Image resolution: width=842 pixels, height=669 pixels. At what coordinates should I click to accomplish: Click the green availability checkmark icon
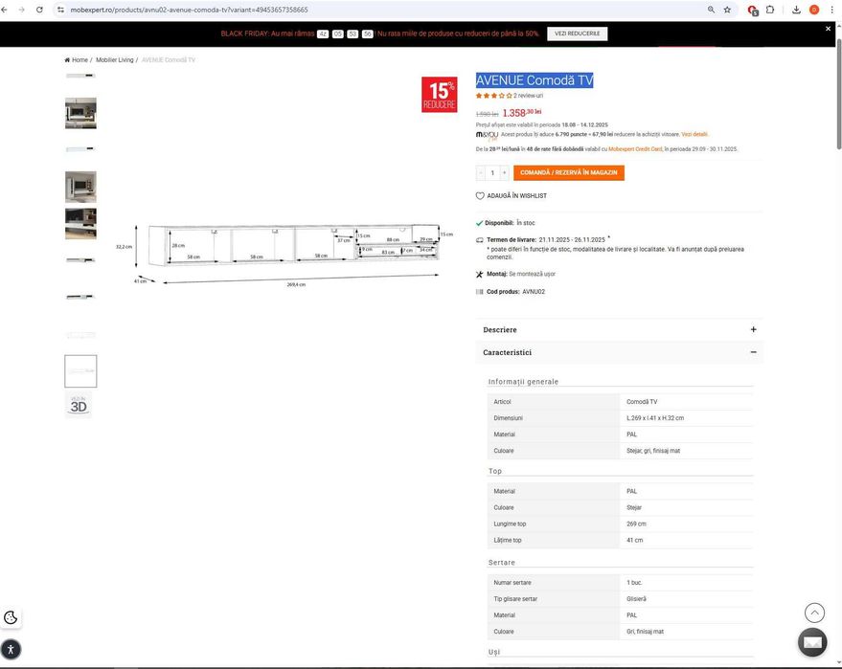pyautogui.click(x=480, y=223)
